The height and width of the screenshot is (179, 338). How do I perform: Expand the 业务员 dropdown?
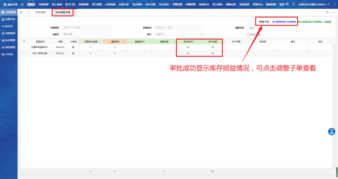109,34
